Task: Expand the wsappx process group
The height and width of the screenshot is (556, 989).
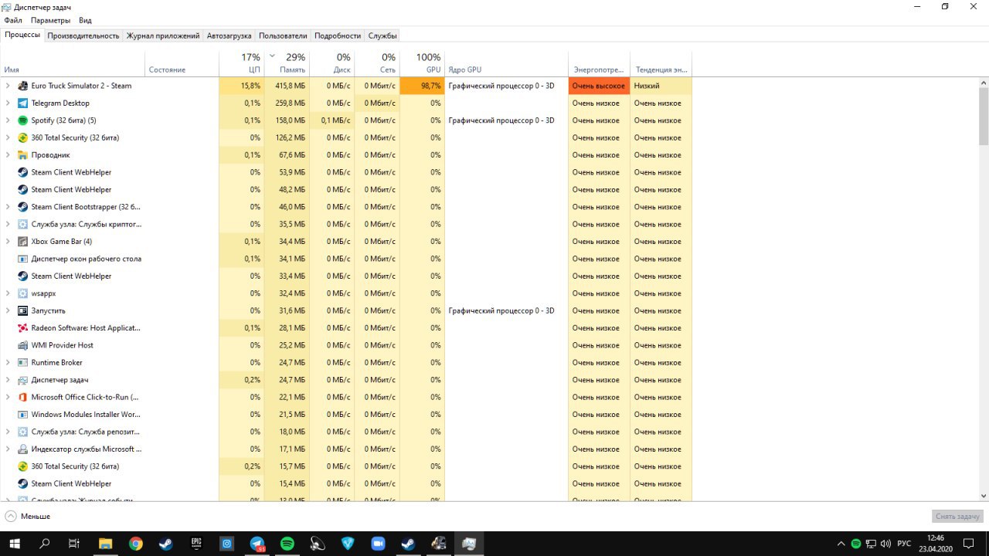Action: coord(8,293)
